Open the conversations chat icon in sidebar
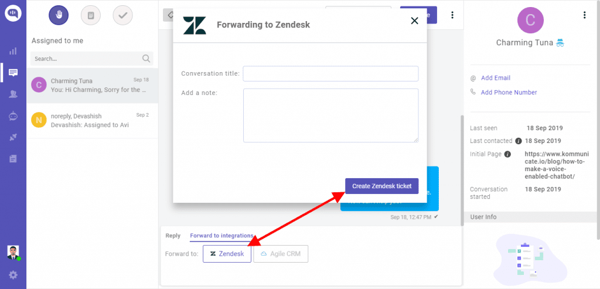The image size is (600, 289). (13, 72)
